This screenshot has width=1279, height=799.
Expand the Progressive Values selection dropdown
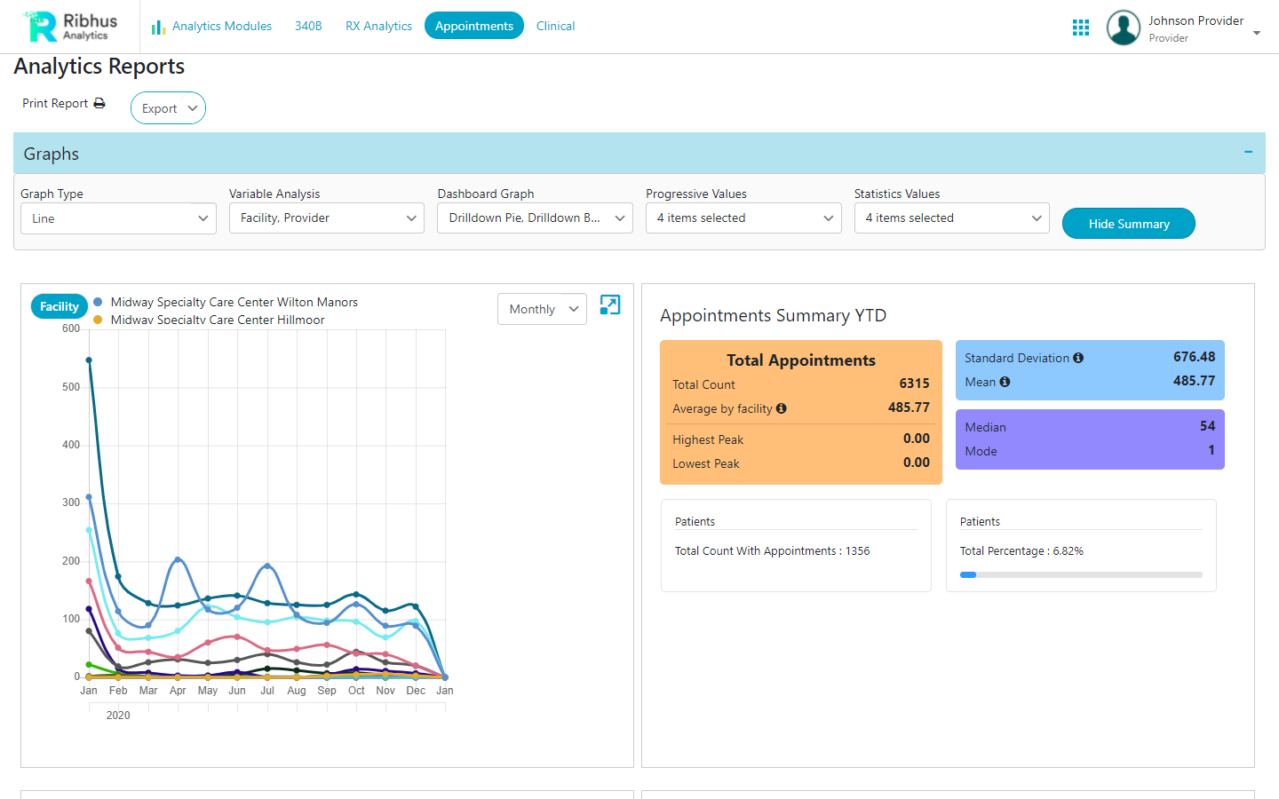(x=743, y=218)
